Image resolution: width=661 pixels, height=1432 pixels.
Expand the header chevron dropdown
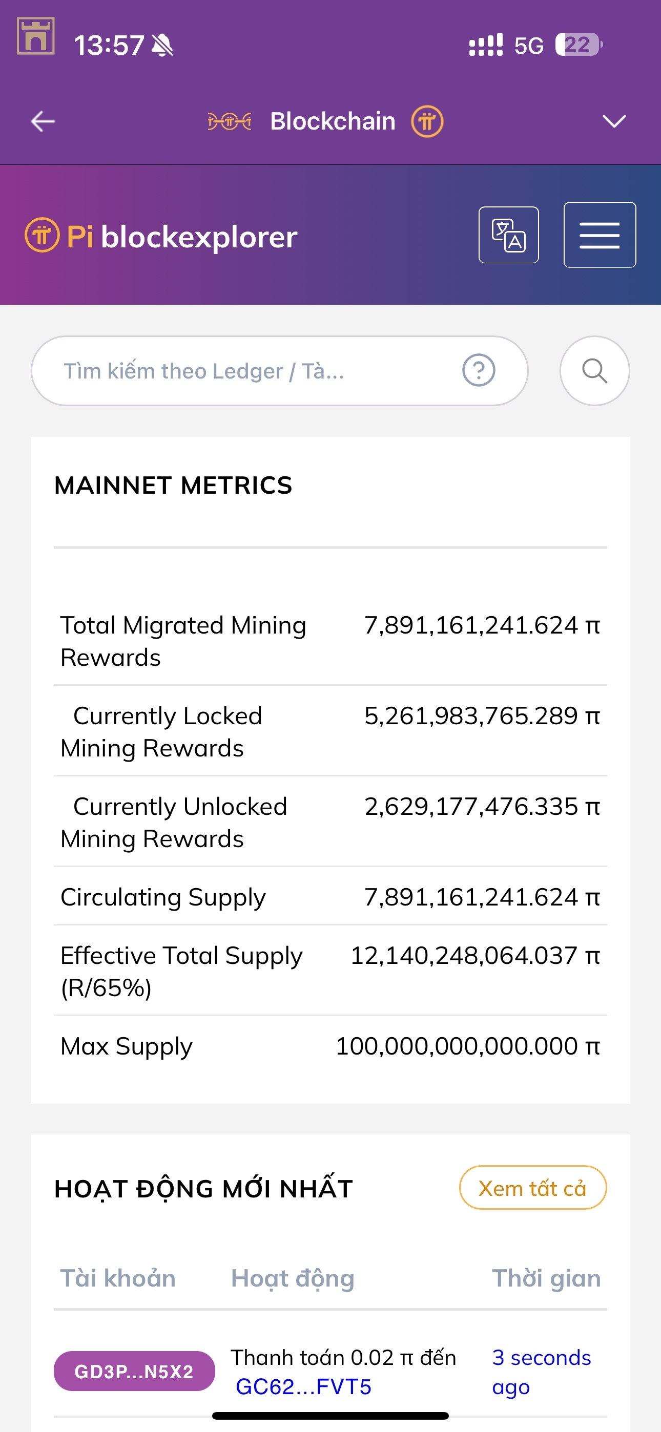point(614,121)
